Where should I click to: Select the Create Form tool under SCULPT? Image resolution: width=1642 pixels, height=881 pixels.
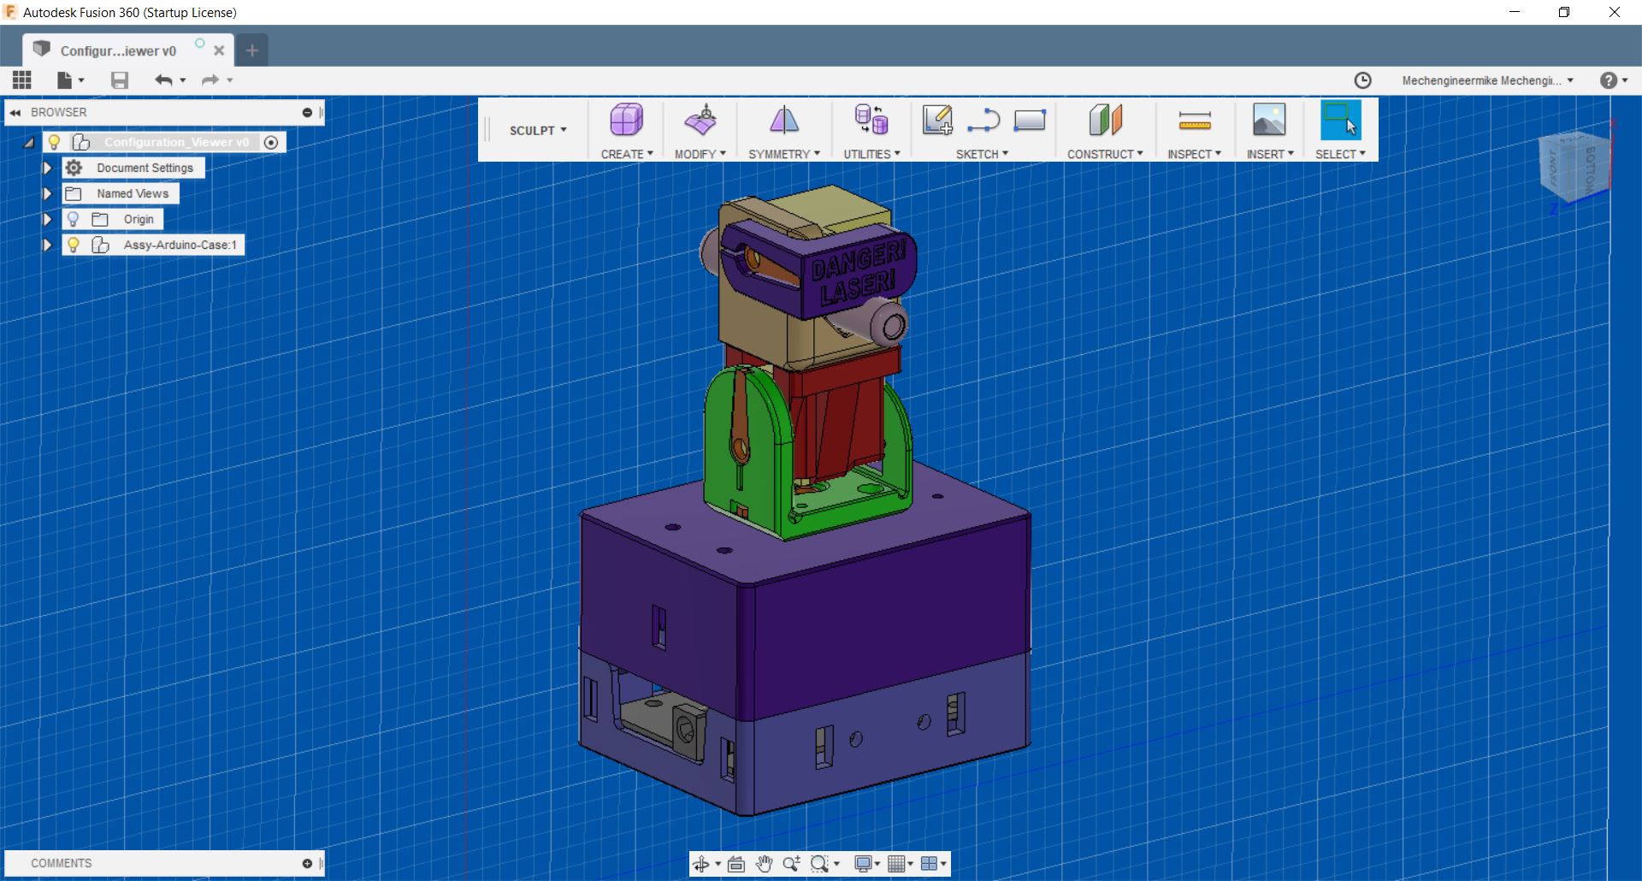click(x=625, y=121)
